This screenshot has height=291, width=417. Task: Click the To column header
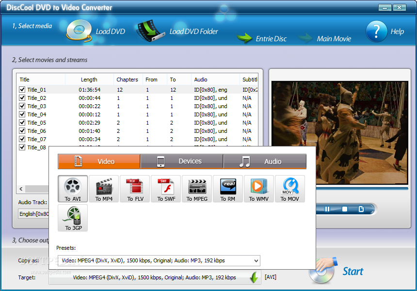(x=179, y=80)
